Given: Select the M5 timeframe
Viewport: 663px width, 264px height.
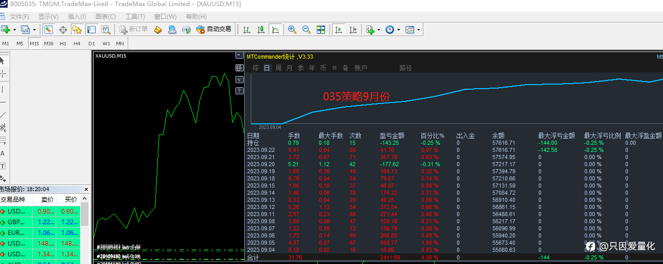Looking at the screenshot, I should [19, 43].
